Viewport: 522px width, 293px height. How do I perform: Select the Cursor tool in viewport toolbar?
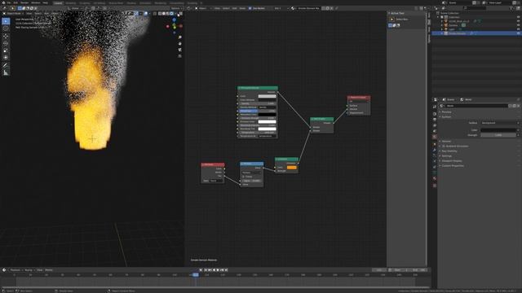[x=6, y=28]
